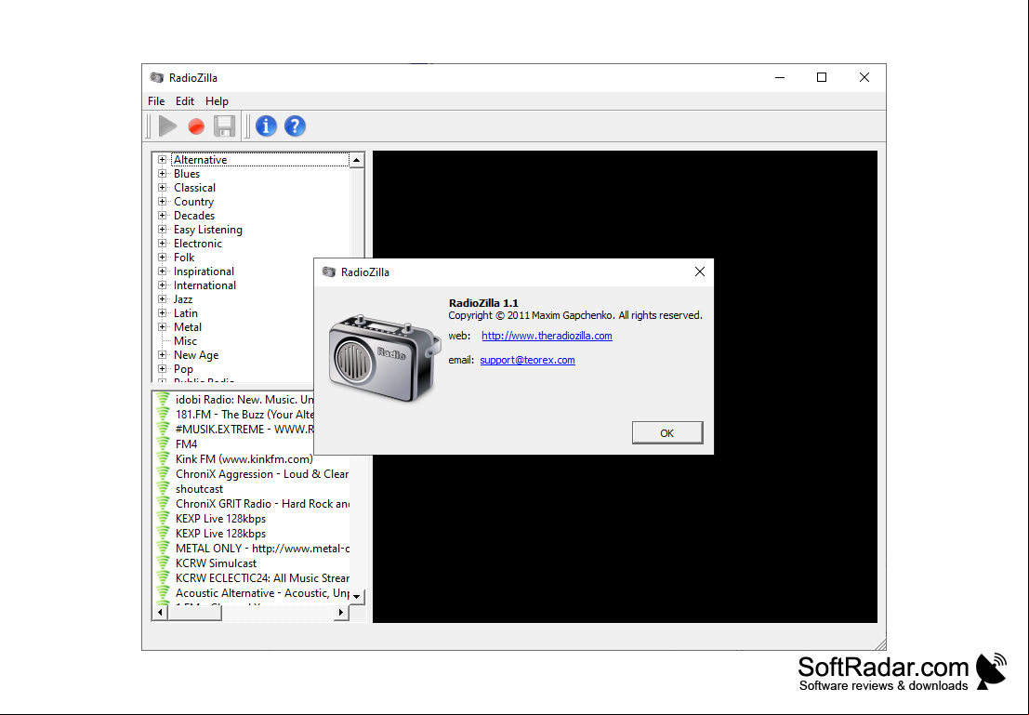Expand the Blues genre node

pyautogui.click(x=162, y=173)
